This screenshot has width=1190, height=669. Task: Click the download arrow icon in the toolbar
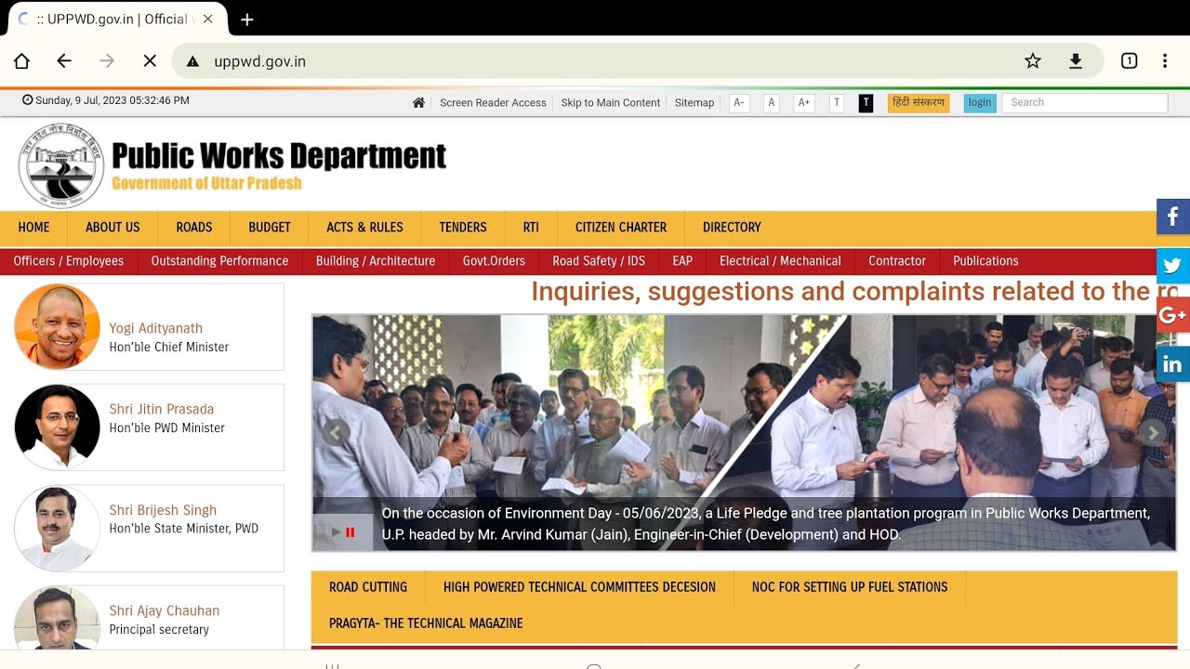tap(1076, 61)
